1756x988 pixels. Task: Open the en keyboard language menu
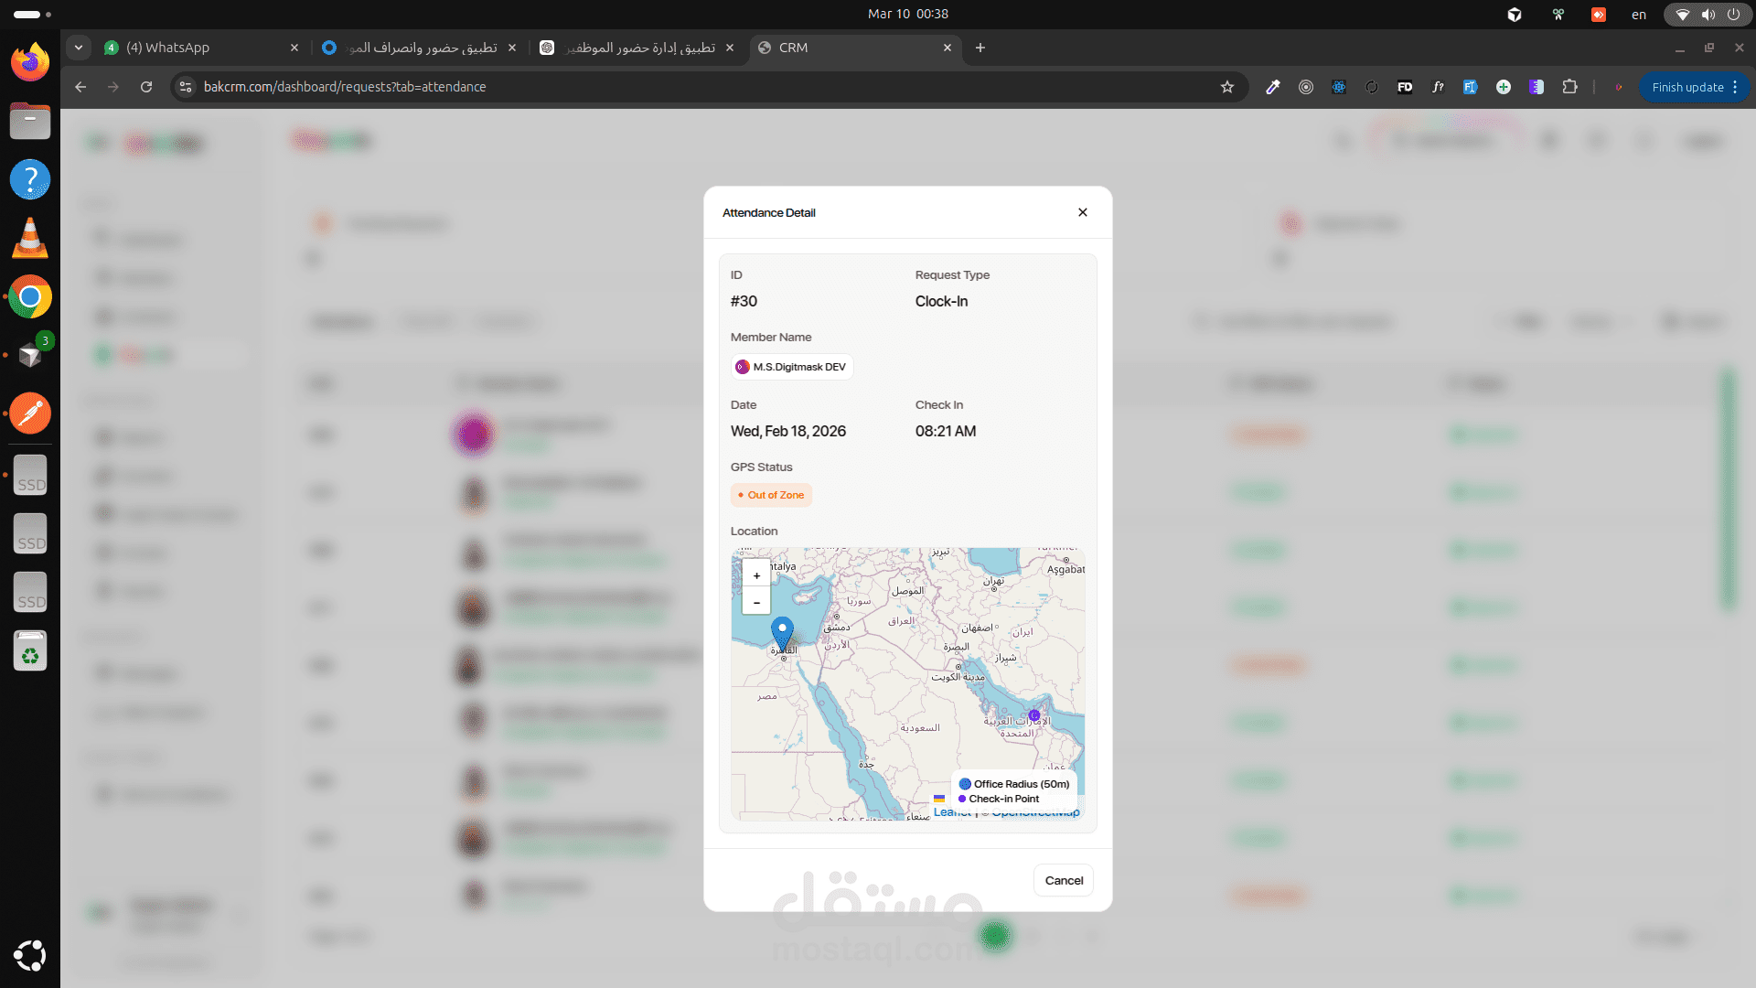pyautogui.click(x=1639, y=14)
